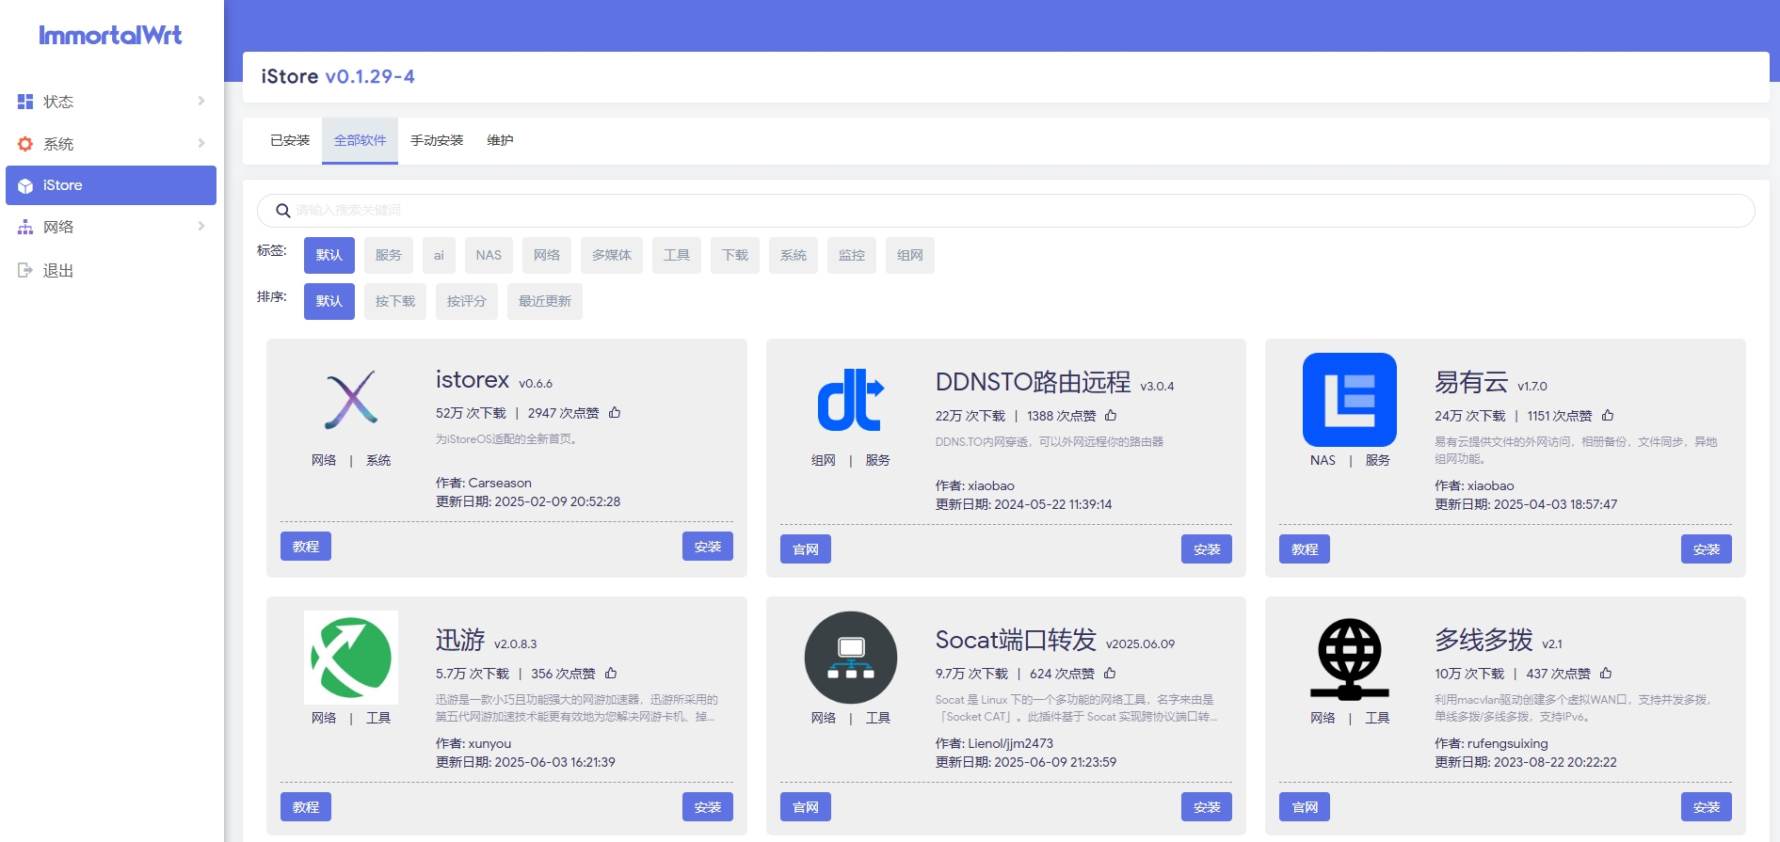
Task: Filter by the 服务 tag
Action: click(389, 255)
